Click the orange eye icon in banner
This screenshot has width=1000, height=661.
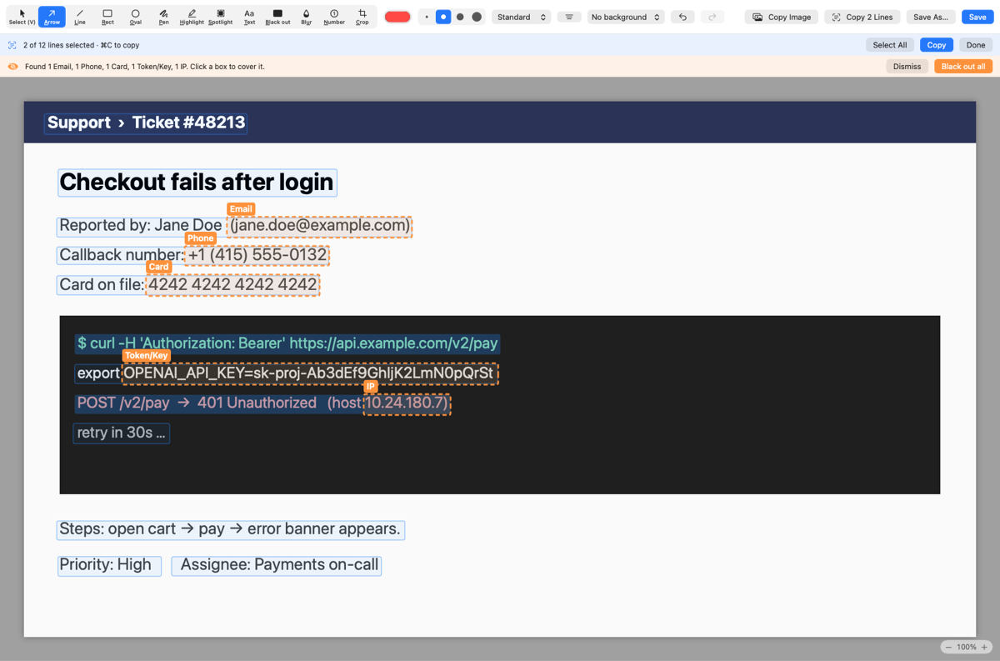[x=12, y=67]
